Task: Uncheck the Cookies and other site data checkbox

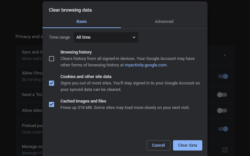Action: coord(52,83)
